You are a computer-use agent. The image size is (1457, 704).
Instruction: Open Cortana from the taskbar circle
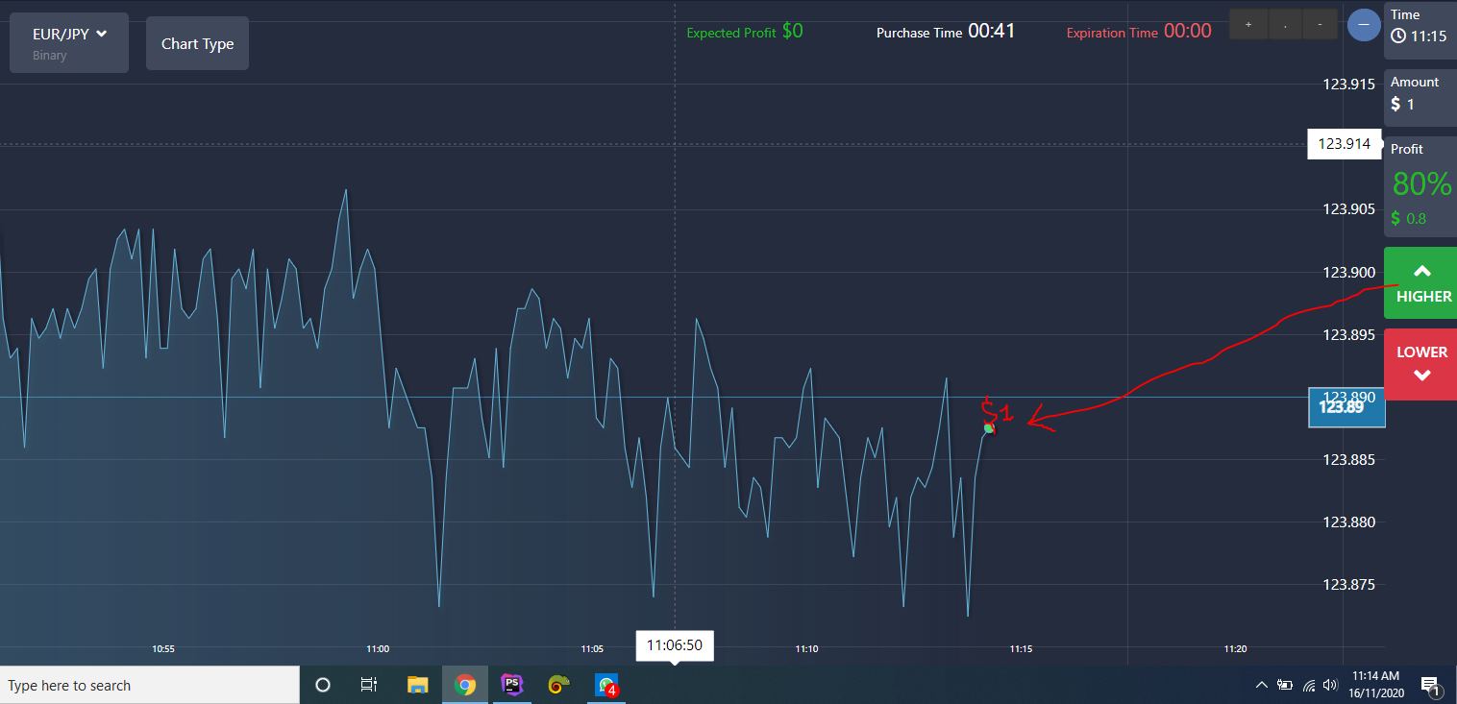[x=323, y=685]
